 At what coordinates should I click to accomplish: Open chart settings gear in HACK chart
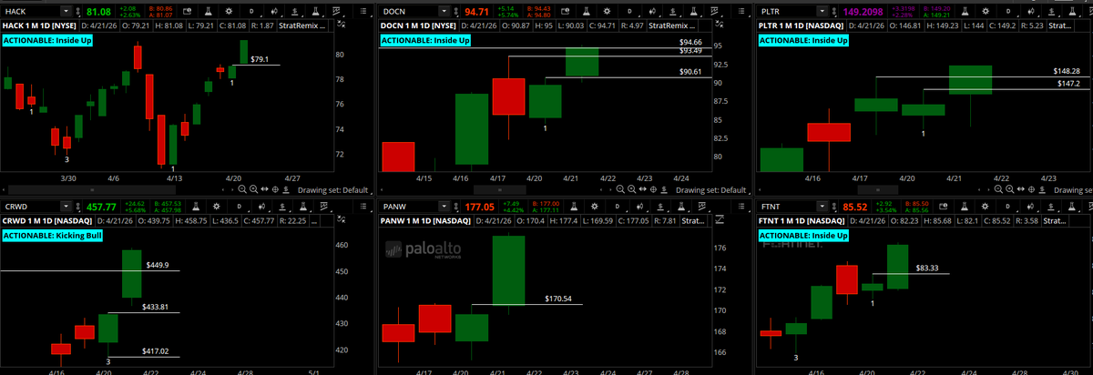[229, 11]
